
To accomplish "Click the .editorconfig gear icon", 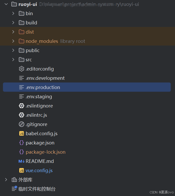I will tap(22, 69).
